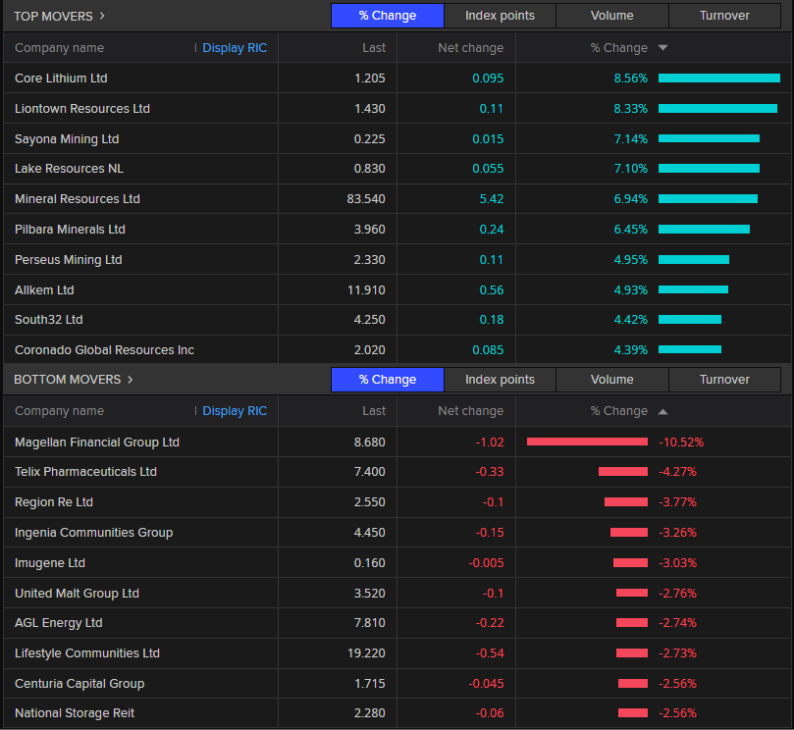Switch to Index points tab in Top Movers
Image resolution: width=794 pixels, height=730 pixels.
click(x=500, y=16)
